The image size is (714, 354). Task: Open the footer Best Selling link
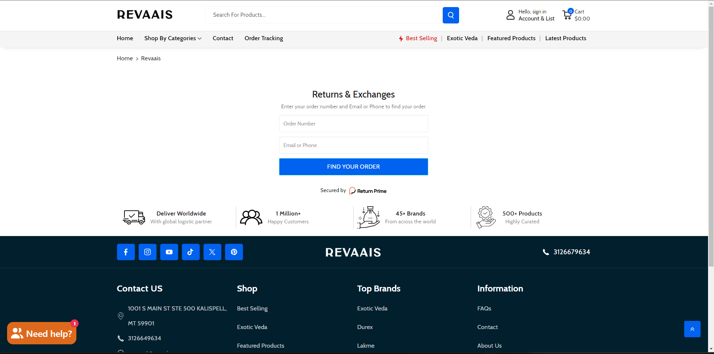click(x=252, y=309)
